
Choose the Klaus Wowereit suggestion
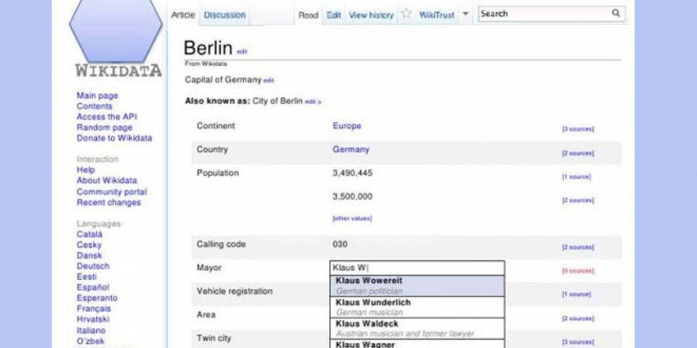pos(417,285)
